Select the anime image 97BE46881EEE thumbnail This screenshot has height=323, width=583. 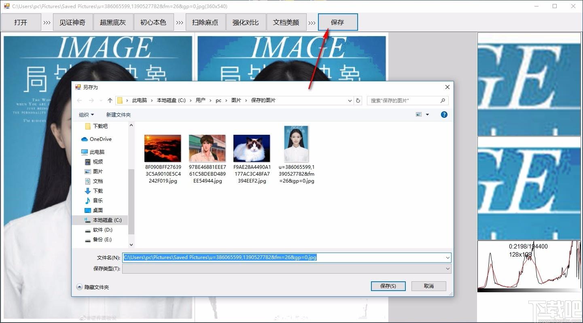(207, 149)
